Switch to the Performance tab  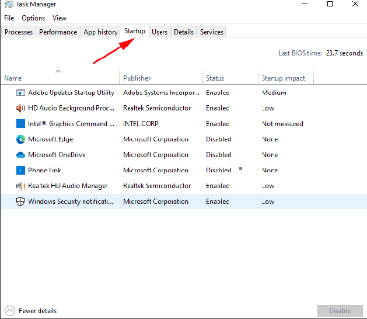58,32
